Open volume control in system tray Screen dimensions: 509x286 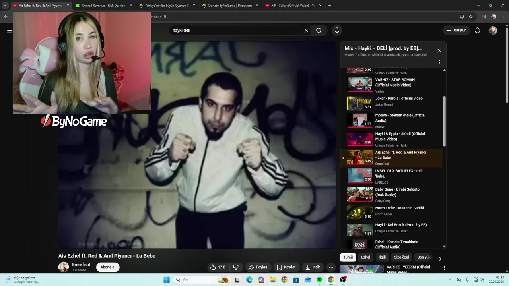482,280
